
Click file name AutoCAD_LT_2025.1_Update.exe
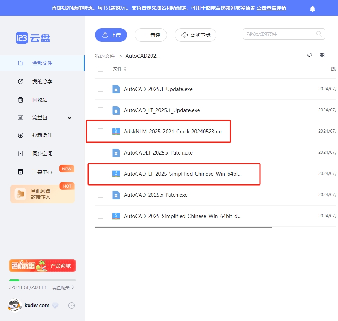point(162,110)
